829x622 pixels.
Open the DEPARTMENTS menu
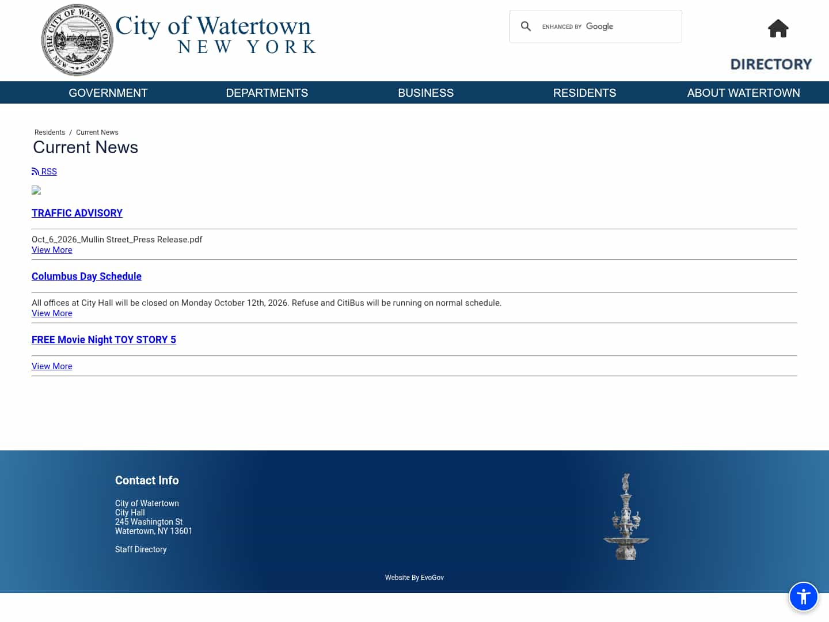pyautogui.click(x=267, y=93)
